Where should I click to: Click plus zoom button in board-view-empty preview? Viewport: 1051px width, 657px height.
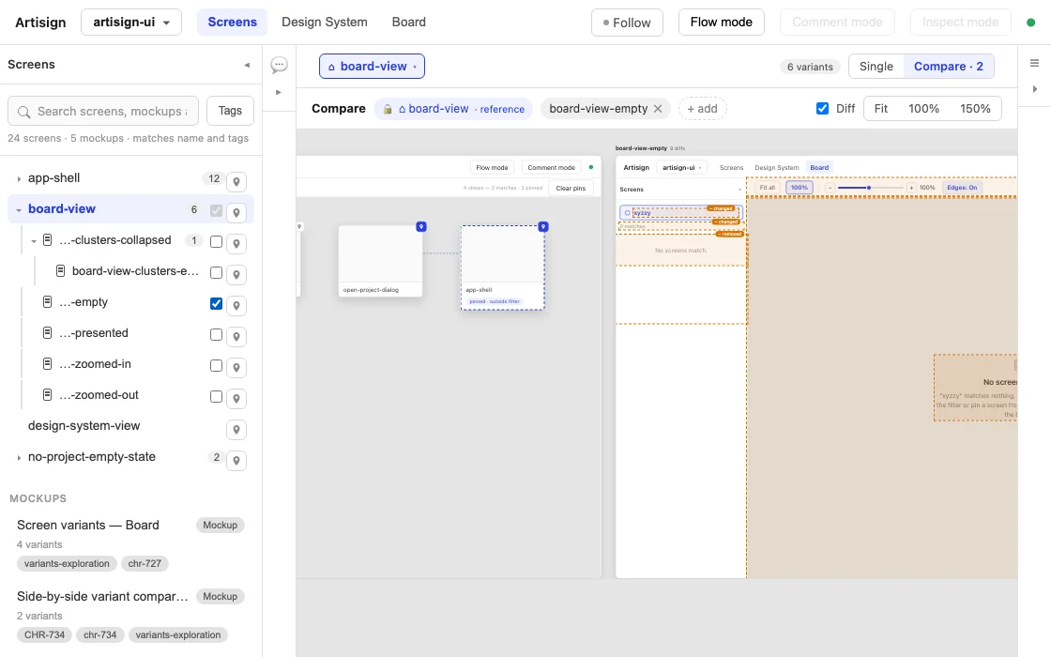point(911,188)
